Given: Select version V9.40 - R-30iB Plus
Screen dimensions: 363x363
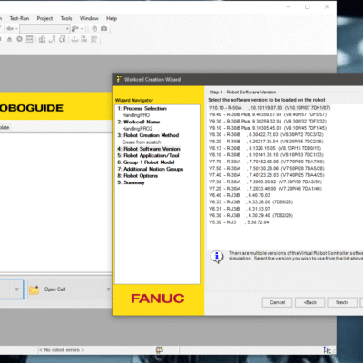Looking at the screenshot, I should tap(268, 114).
